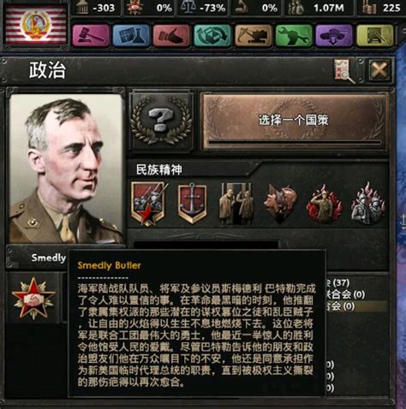Open the purple tank recruitment menu
Image resolution: width=406 pixels, height=409 pixels.
click(334, 36)
